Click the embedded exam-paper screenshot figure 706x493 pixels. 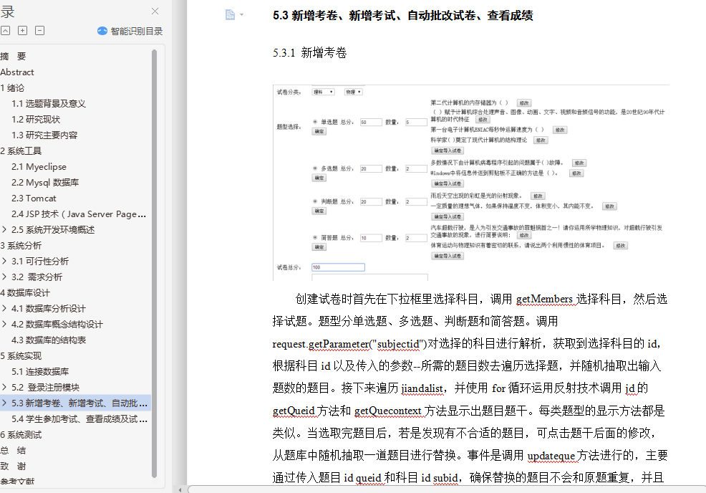[x=471, y=183]
